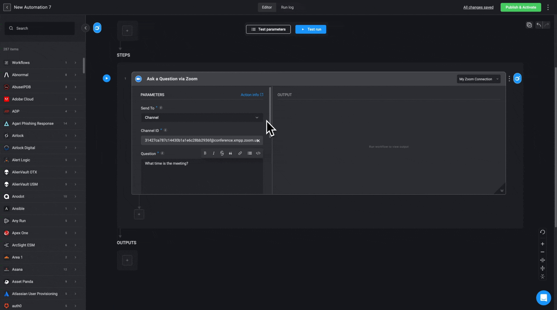Open the Send To Channel dropdown
Image resolution: width=557 pixels, height=310 pixels.
click(x=202, y=117)
